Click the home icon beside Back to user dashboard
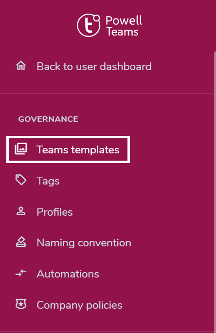The height and width of the screenshot is (333, 216). [21, 65]
